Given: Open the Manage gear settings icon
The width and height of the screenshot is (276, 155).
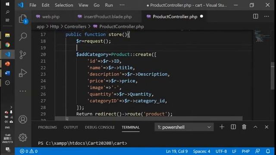Looking at the screenshot, I should [x=23, y=137].
